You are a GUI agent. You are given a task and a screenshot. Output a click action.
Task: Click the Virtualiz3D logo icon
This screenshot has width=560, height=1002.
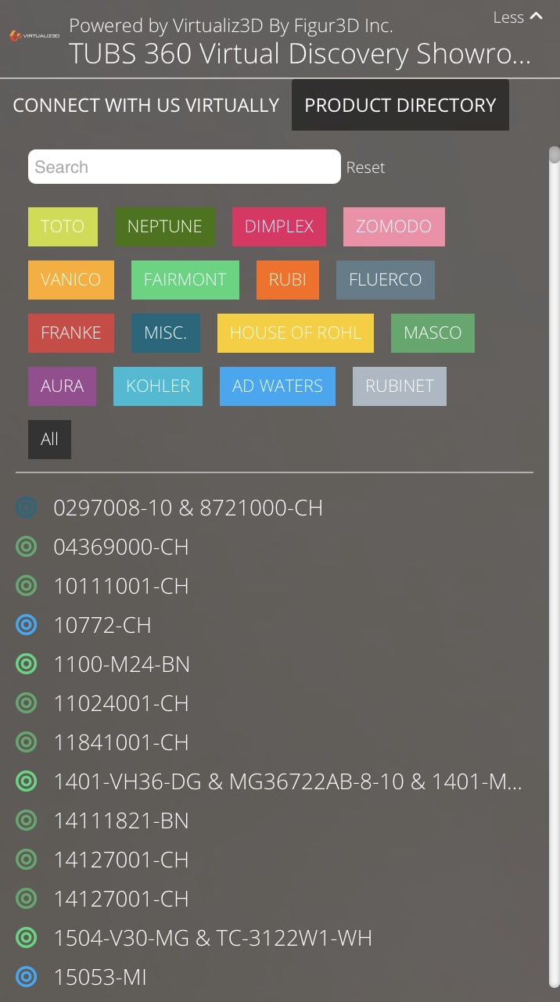click(34, 36)
